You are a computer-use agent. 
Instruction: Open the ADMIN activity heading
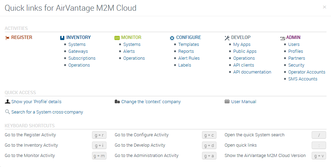pos(293,38)
